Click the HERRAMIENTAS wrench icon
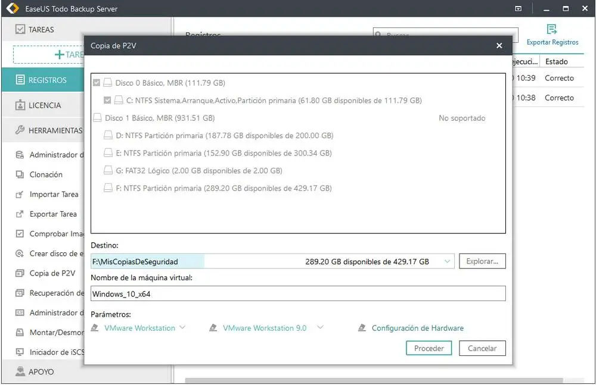 (20, 130)
